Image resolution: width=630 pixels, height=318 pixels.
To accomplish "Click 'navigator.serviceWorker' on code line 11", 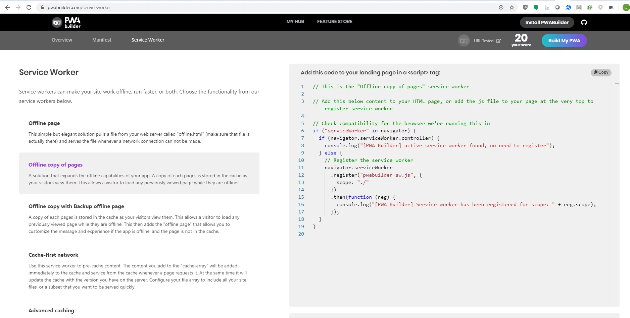I will (358, 168).
